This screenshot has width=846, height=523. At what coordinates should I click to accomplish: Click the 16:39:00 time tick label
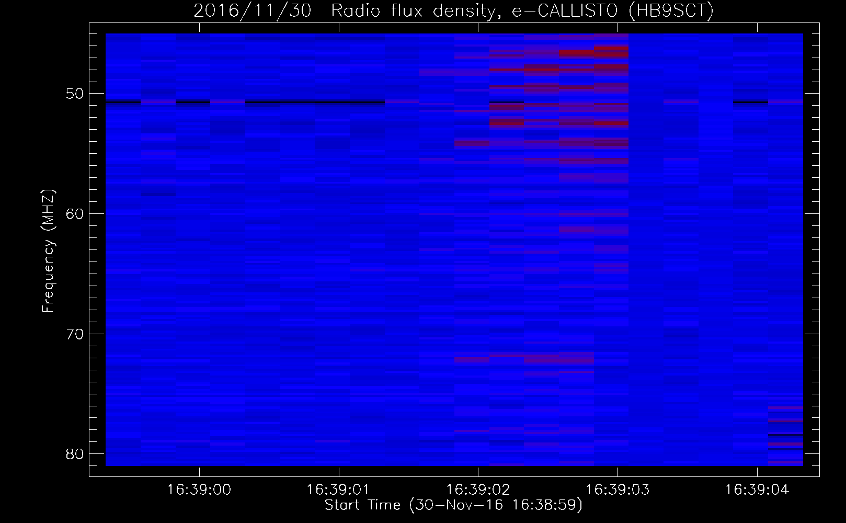pos(199,490)
